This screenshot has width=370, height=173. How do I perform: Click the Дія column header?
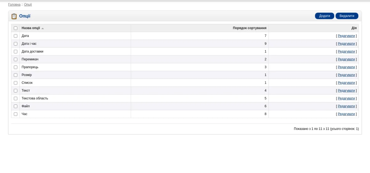pos(354,28)
